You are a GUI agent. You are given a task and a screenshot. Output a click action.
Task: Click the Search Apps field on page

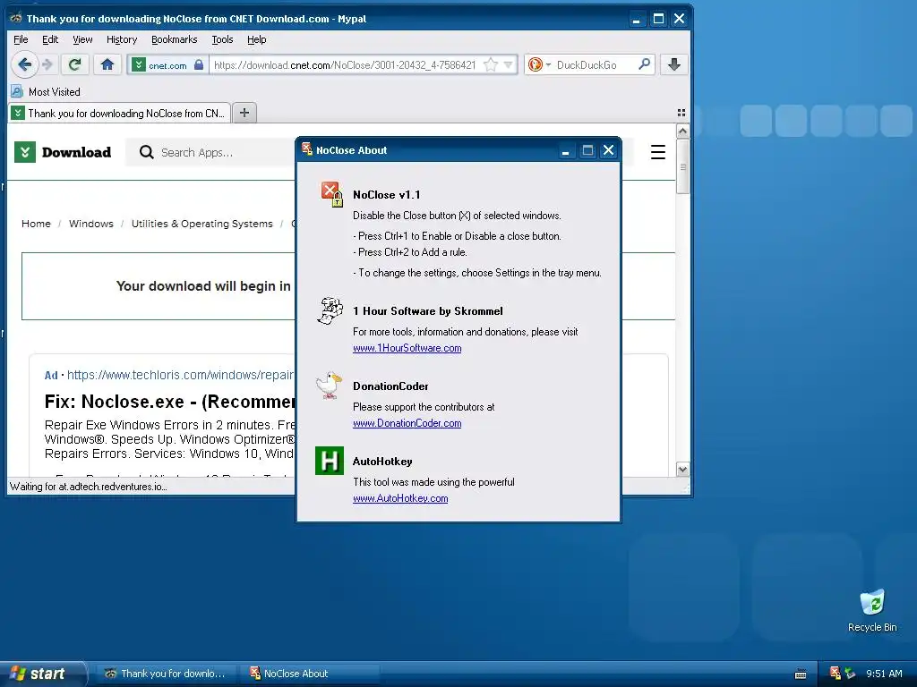[x=210, y=152]
